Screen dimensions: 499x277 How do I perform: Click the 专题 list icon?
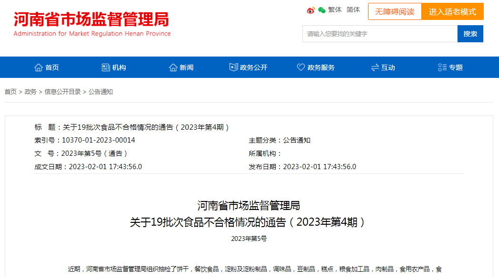tap(442, 67)
